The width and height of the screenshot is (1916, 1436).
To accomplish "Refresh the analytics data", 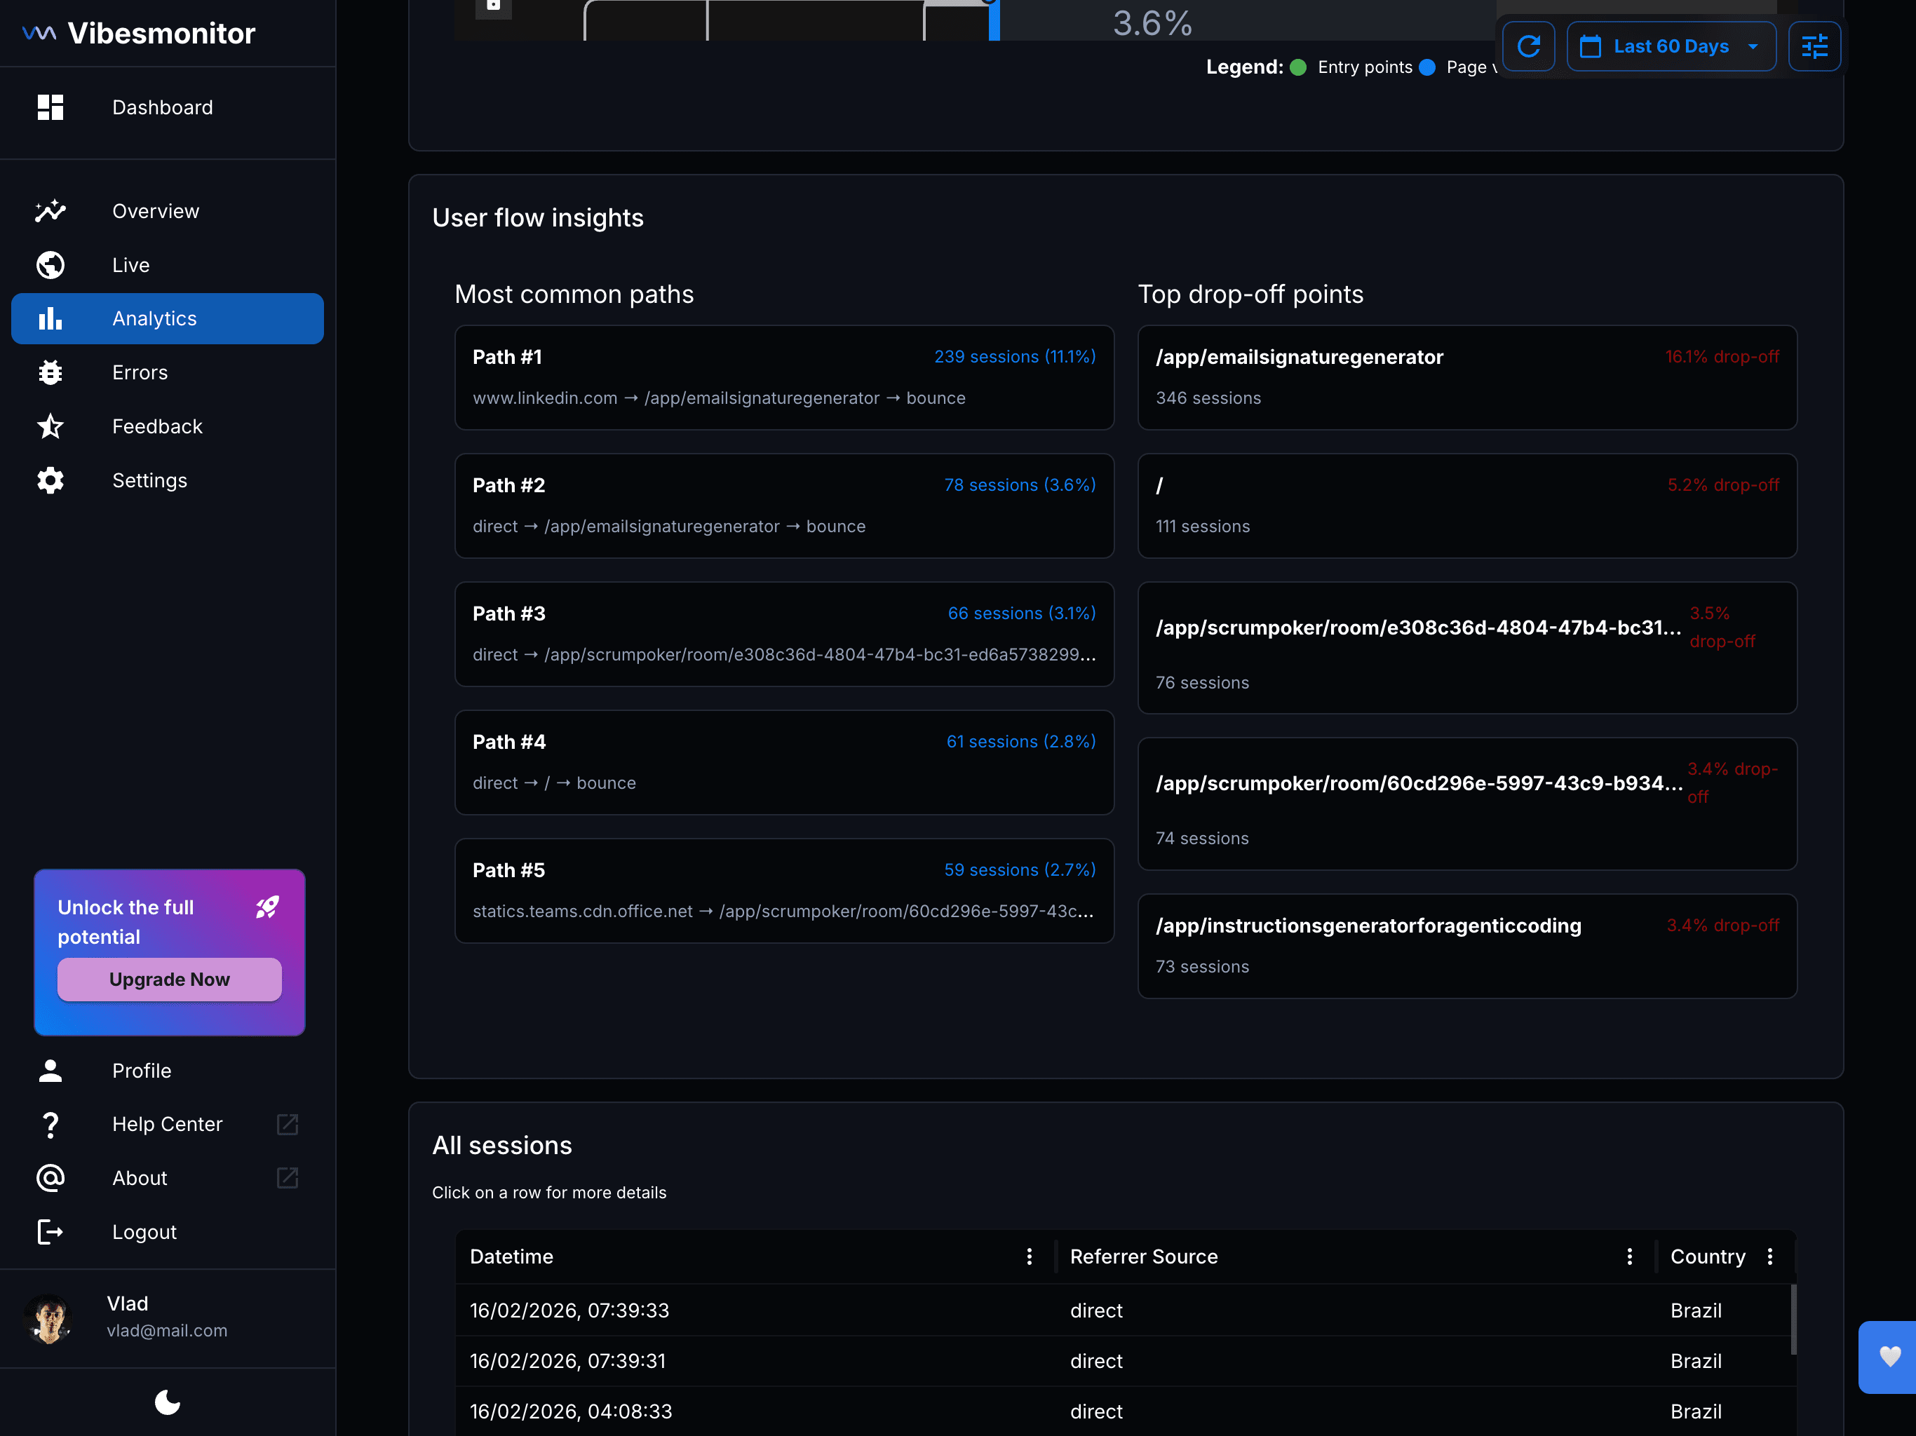I will [x=1529, y=46].
